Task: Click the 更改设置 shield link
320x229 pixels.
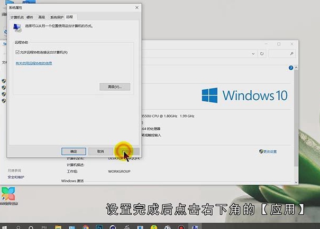Action: [268, 151]
